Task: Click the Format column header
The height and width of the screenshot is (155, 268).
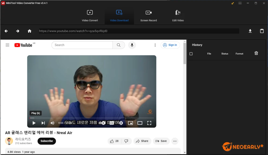Action: [239, 54]
